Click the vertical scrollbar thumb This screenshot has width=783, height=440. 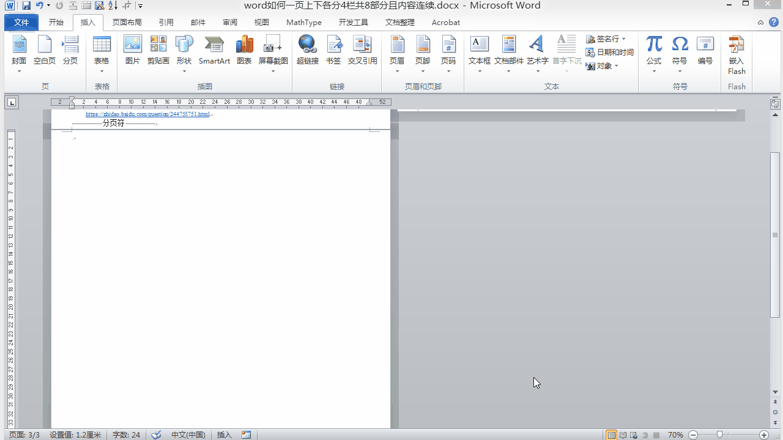[775, 235]
